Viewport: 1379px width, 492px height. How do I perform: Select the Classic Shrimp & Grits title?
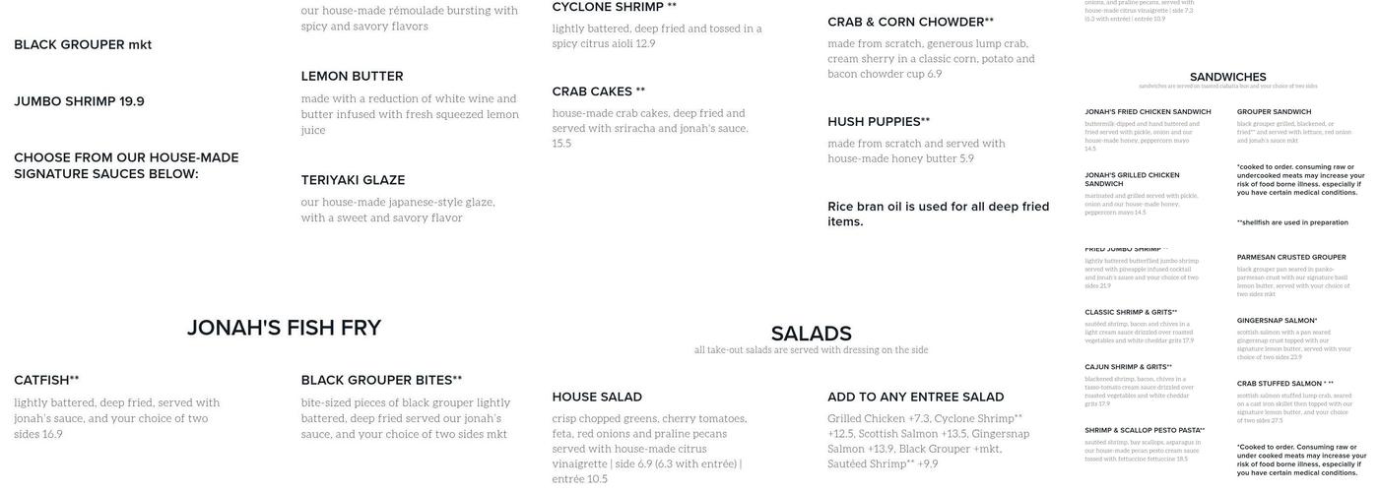(x=1131, y=313)
